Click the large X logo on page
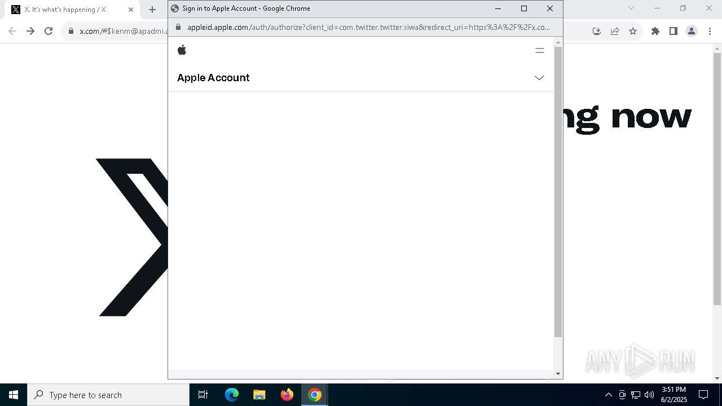 [x=132, y=237]
